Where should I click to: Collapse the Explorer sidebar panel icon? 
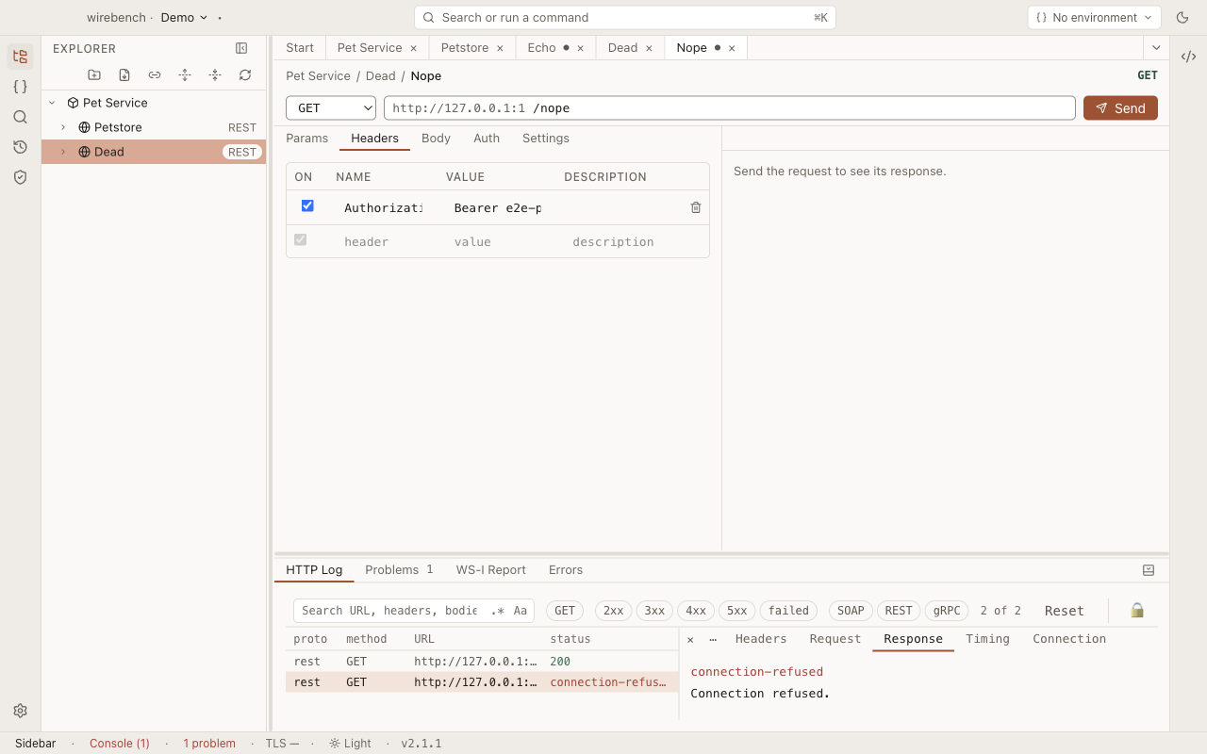(241, 48)
